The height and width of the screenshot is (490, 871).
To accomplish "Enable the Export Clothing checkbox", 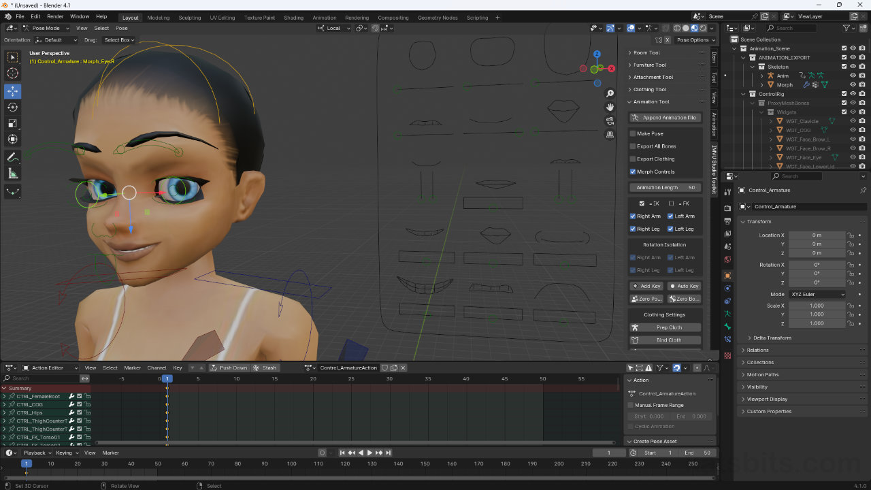I will [x=633, y=159].
